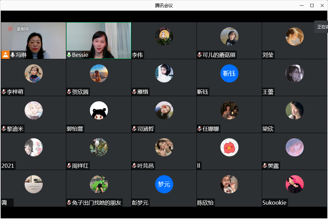Click the red recording indicator icon
328x219 pixels.
[x=10, y=29]
